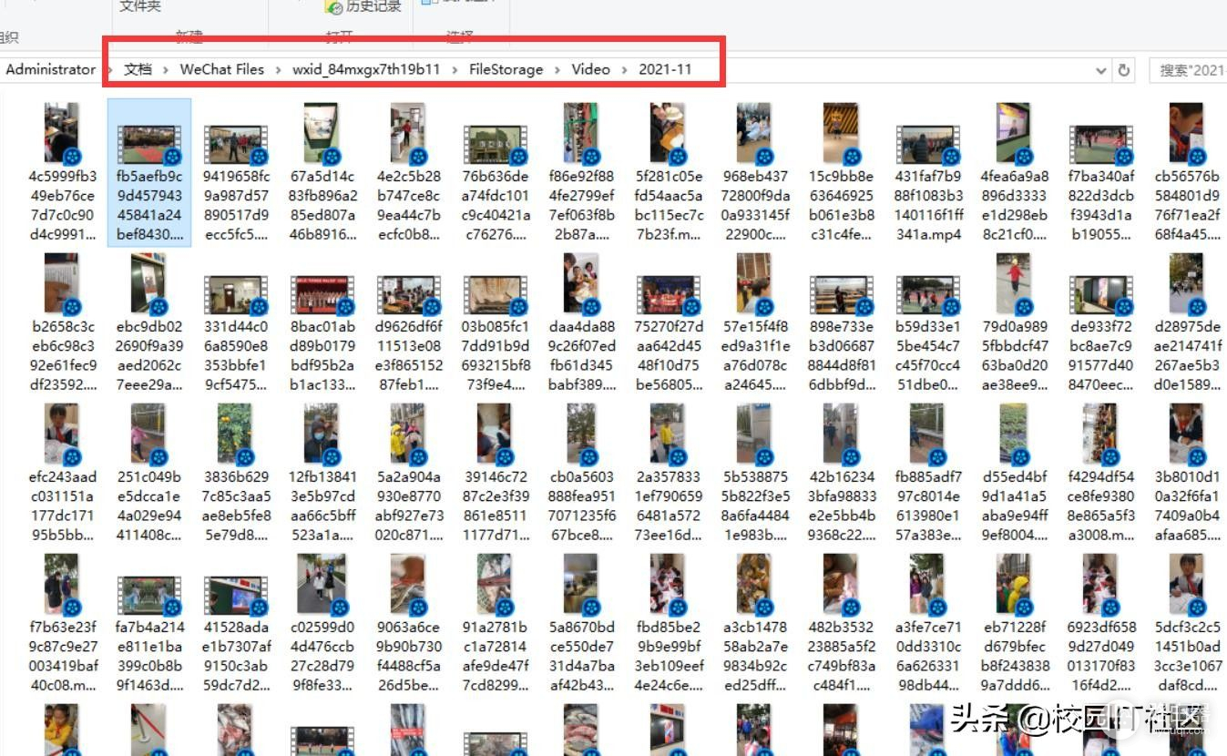Click file name starting 39146c72
The width and height of the screenshot is (1227, 756).
[496, 506]
